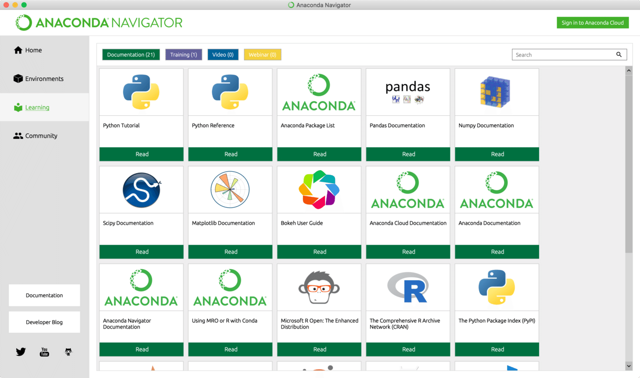Sign in to Anaconda Cloud

(592, 22)
